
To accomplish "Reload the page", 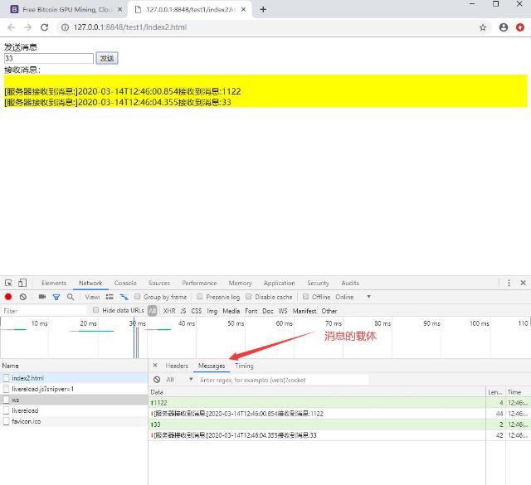I will coord(44,27).
